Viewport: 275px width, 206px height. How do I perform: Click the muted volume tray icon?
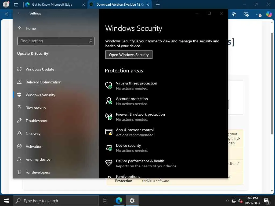point(240,201)
